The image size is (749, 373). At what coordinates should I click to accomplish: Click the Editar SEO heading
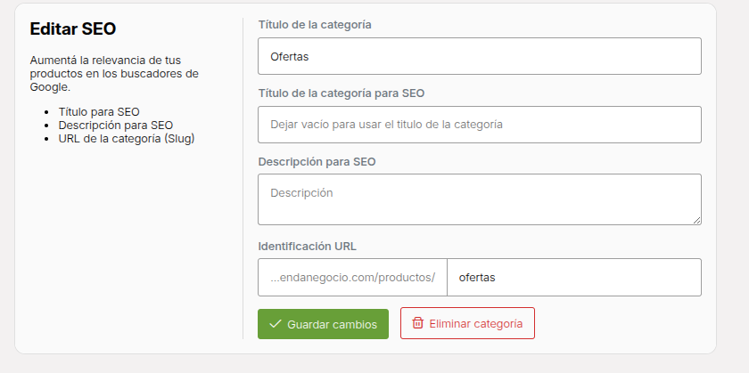(72, 28)
